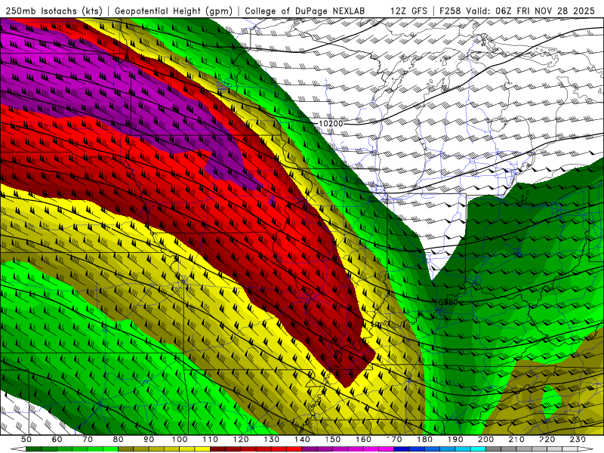The height and width of the screenshot is (453, 604).
Task: Click the 10200 height contour label
Action: coord(331,124)
